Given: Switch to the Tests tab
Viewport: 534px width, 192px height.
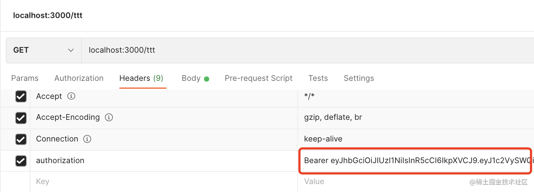Looking at the screenshot, I should tap(318, 78).
